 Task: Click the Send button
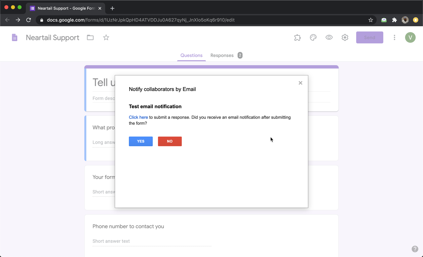point(370,38)
